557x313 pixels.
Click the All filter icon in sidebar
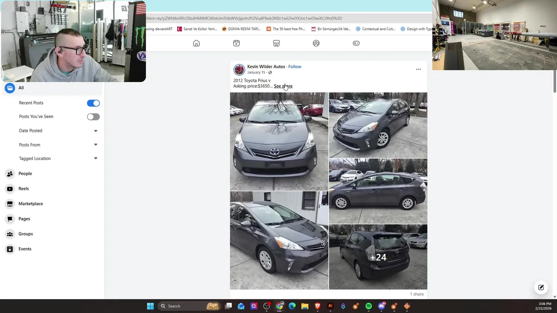tap(10, 88)
